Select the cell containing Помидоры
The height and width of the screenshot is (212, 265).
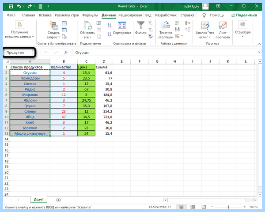click(30, 78)
